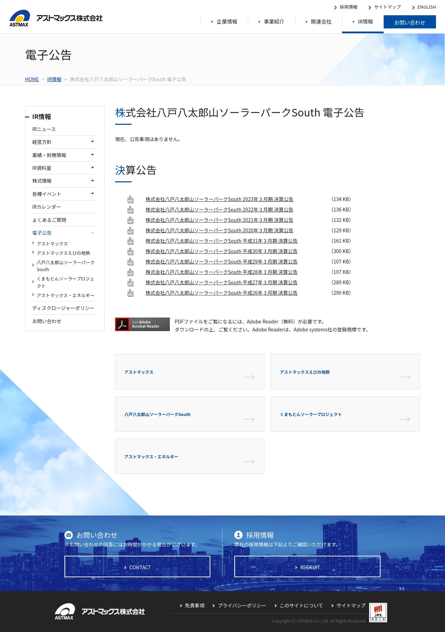Viewport: 445px width, 632px height.
Task: Open お問い合わせ at sidebar bottom
Action: [x=47, y=321]
